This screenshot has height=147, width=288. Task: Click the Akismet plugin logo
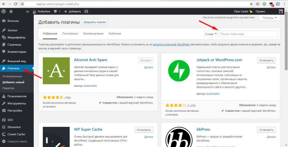56,71
